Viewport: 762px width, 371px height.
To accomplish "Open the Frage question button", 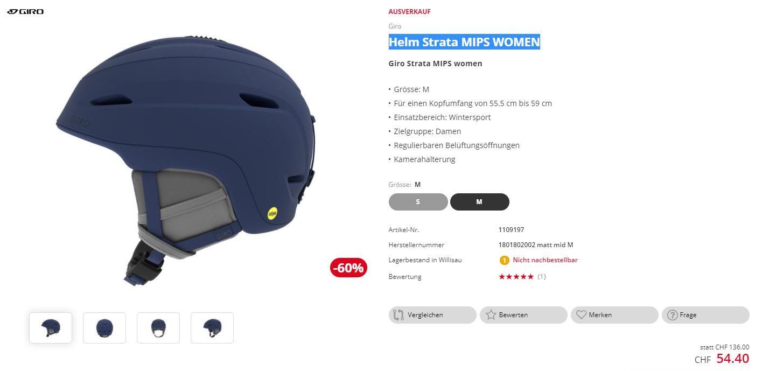I will pyautogui.click(x=705, y=315).
